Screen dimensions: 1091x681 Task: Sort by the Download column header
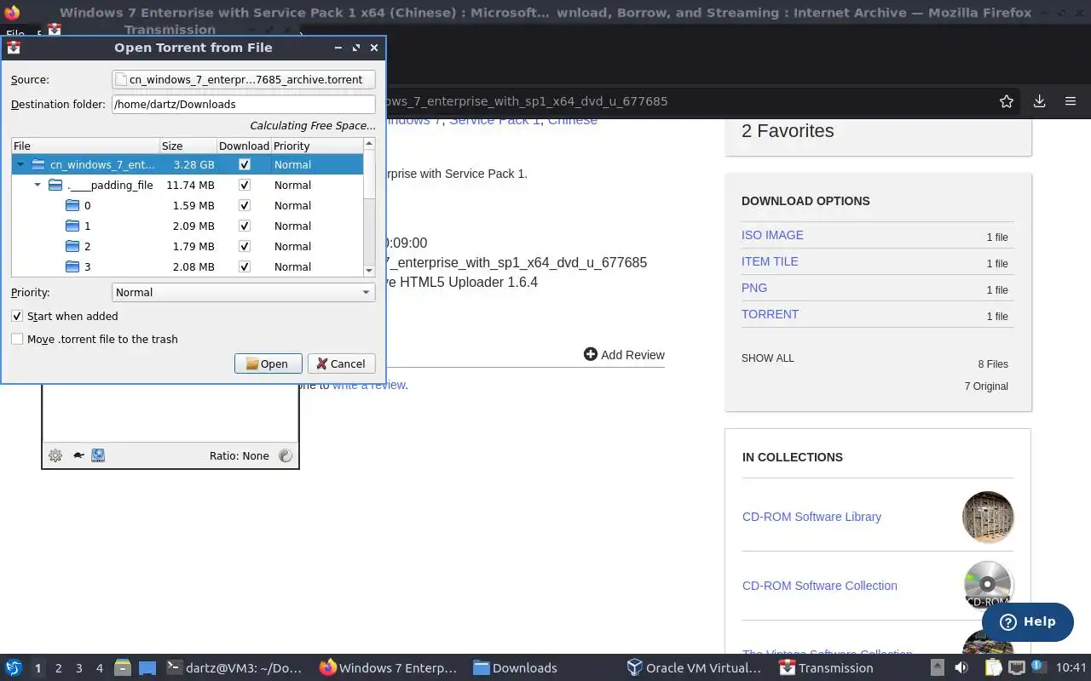(244, 146)
